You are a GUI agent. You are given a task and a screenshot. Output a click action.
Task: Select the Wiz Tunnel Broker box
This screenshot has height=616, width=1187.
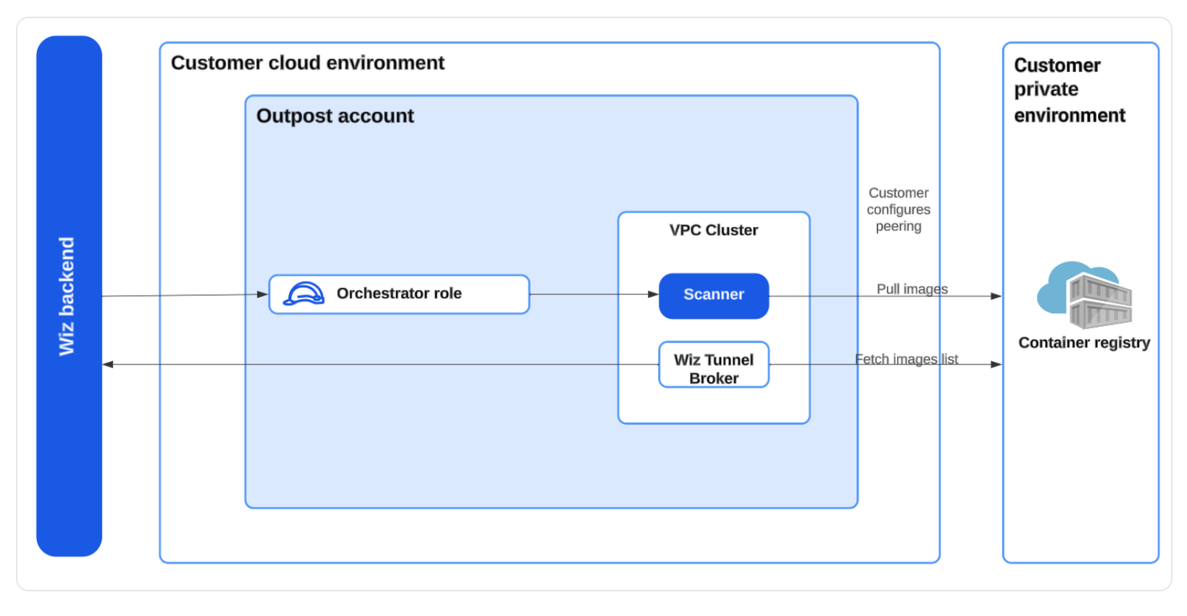coord(714,365)
